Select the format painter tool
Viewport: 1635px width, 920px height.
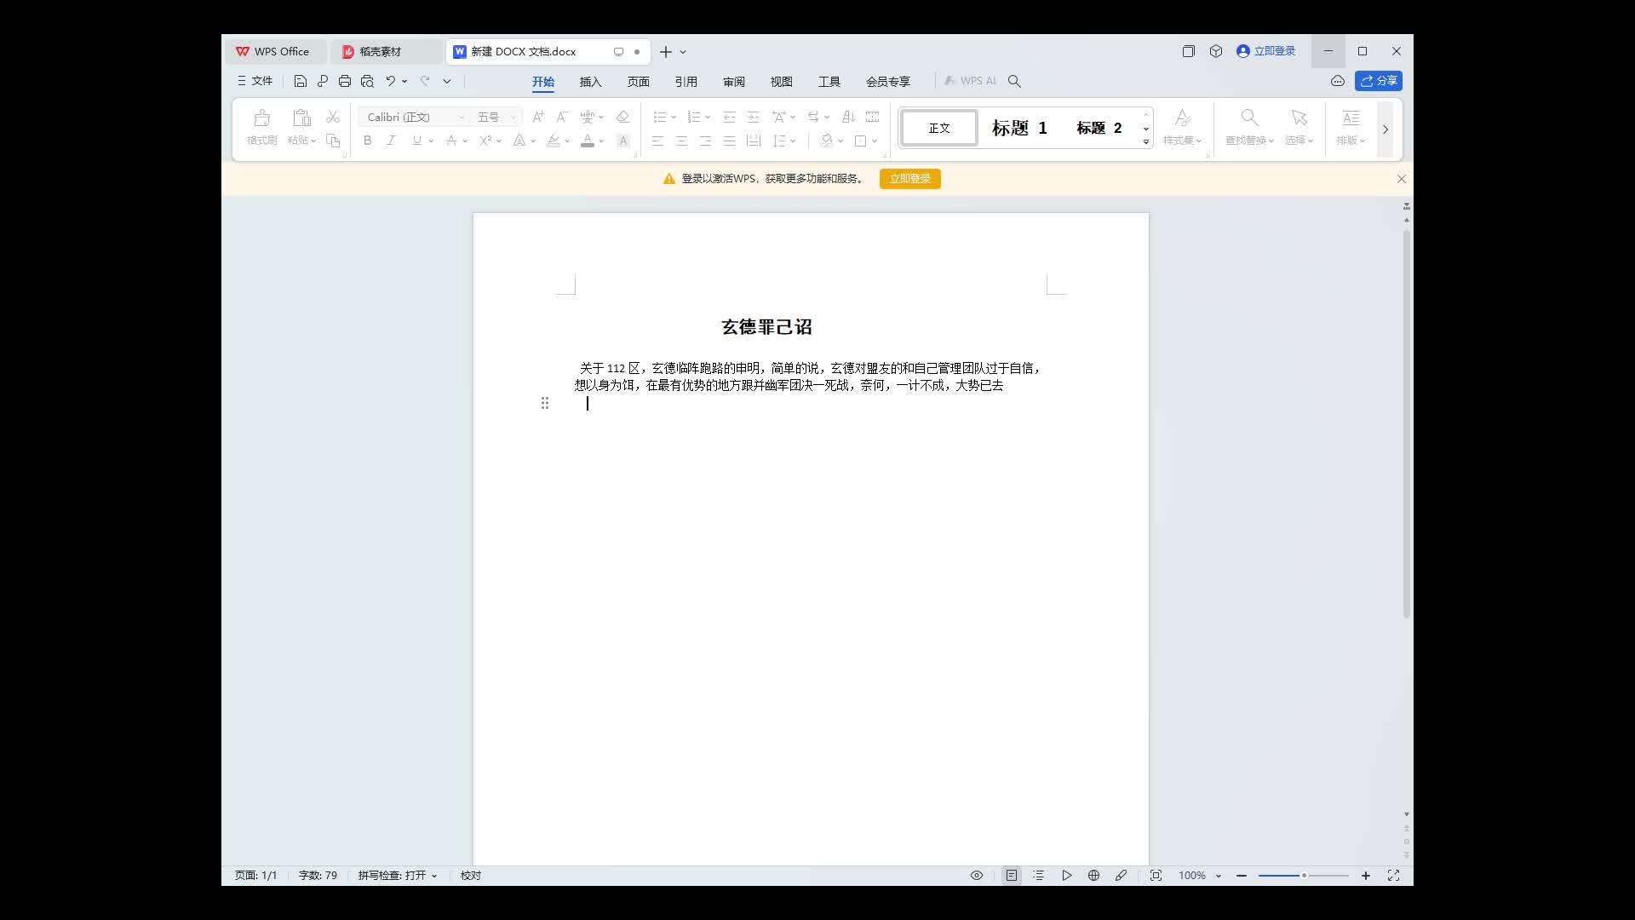(x=261, y=126)
